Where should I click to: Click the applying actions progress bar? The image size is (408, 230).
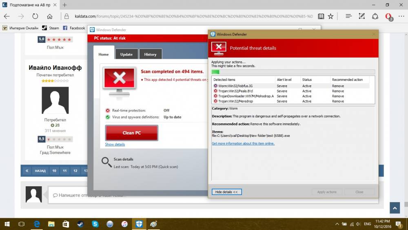pyautogui.click(x=293, y=72)
